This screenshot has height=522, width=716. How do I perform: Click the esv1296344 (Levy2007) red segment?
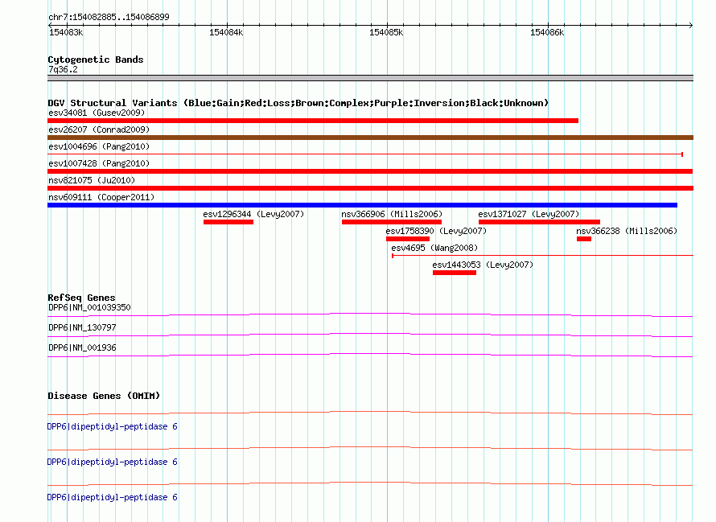pos(228,222)
